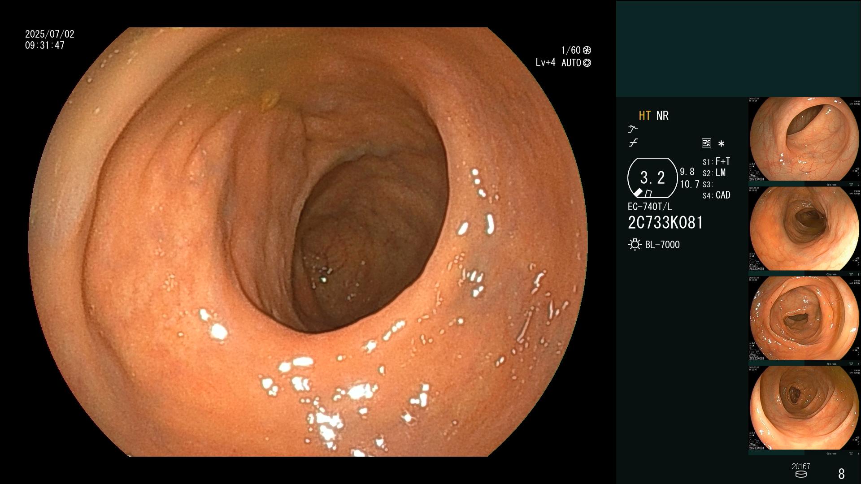Click the S2: LM switch assignment

(x=714, y=173)
